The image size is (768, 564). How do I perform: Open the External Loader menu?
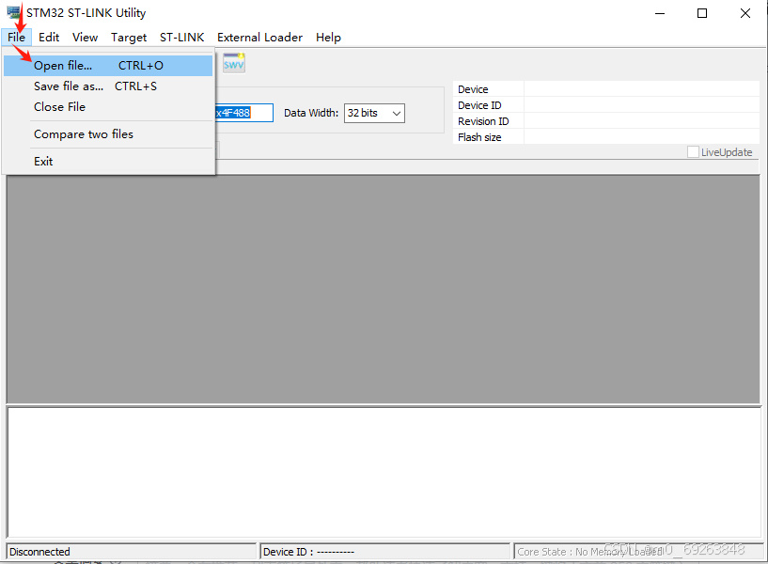coord(259,38)
